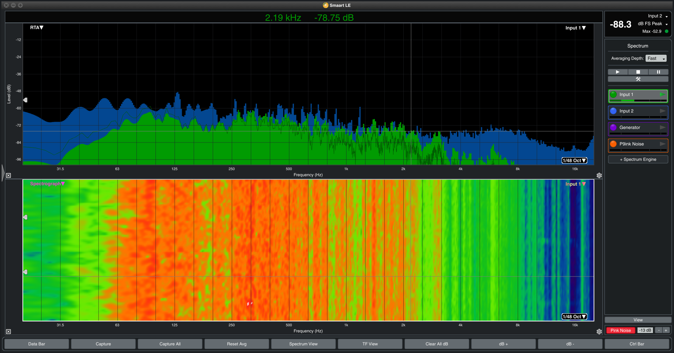Image resolution: width=674 pixels, height=353 pixels.
Task: Click Reset Avg button
Action: point(237,344)
